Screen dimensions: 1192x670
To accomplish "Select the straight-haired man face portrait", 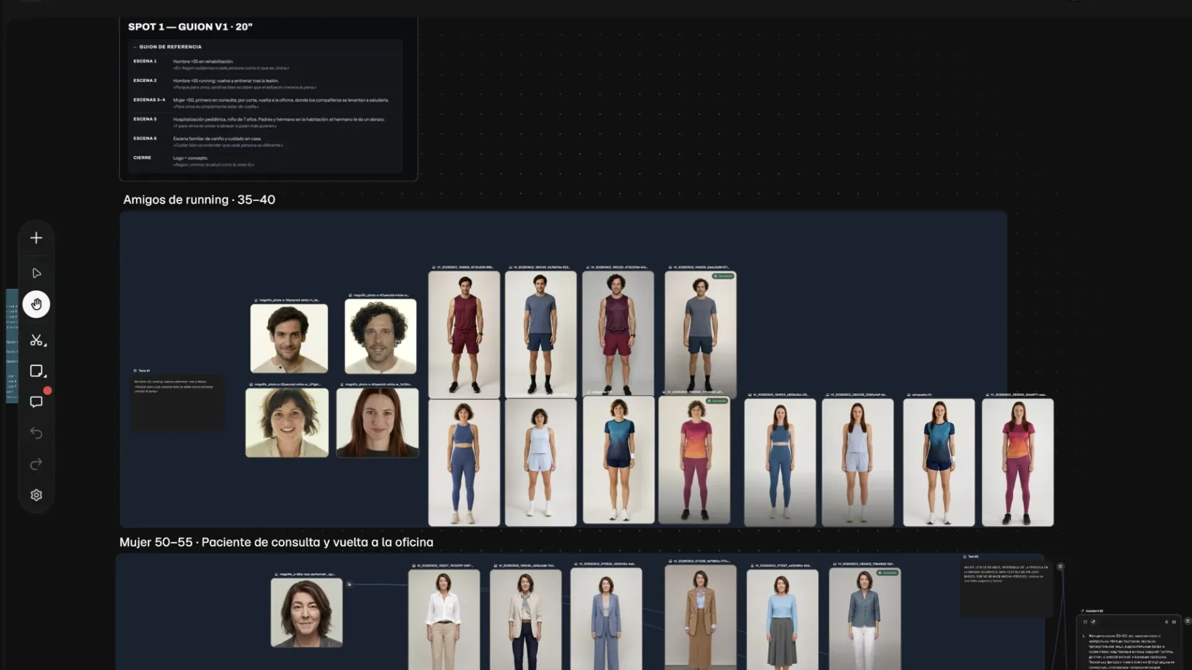I will [x=289, y=338].
